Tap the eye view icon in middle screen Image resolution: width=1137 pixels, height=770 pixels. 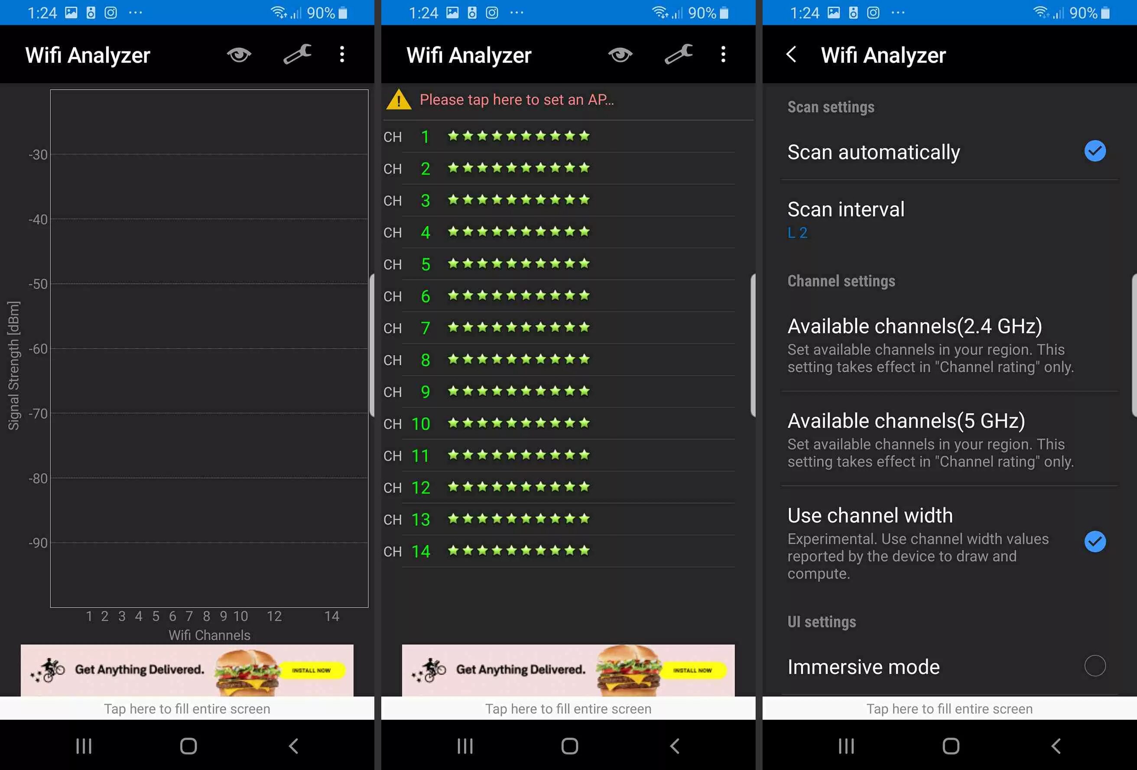(x=620, y=55)
